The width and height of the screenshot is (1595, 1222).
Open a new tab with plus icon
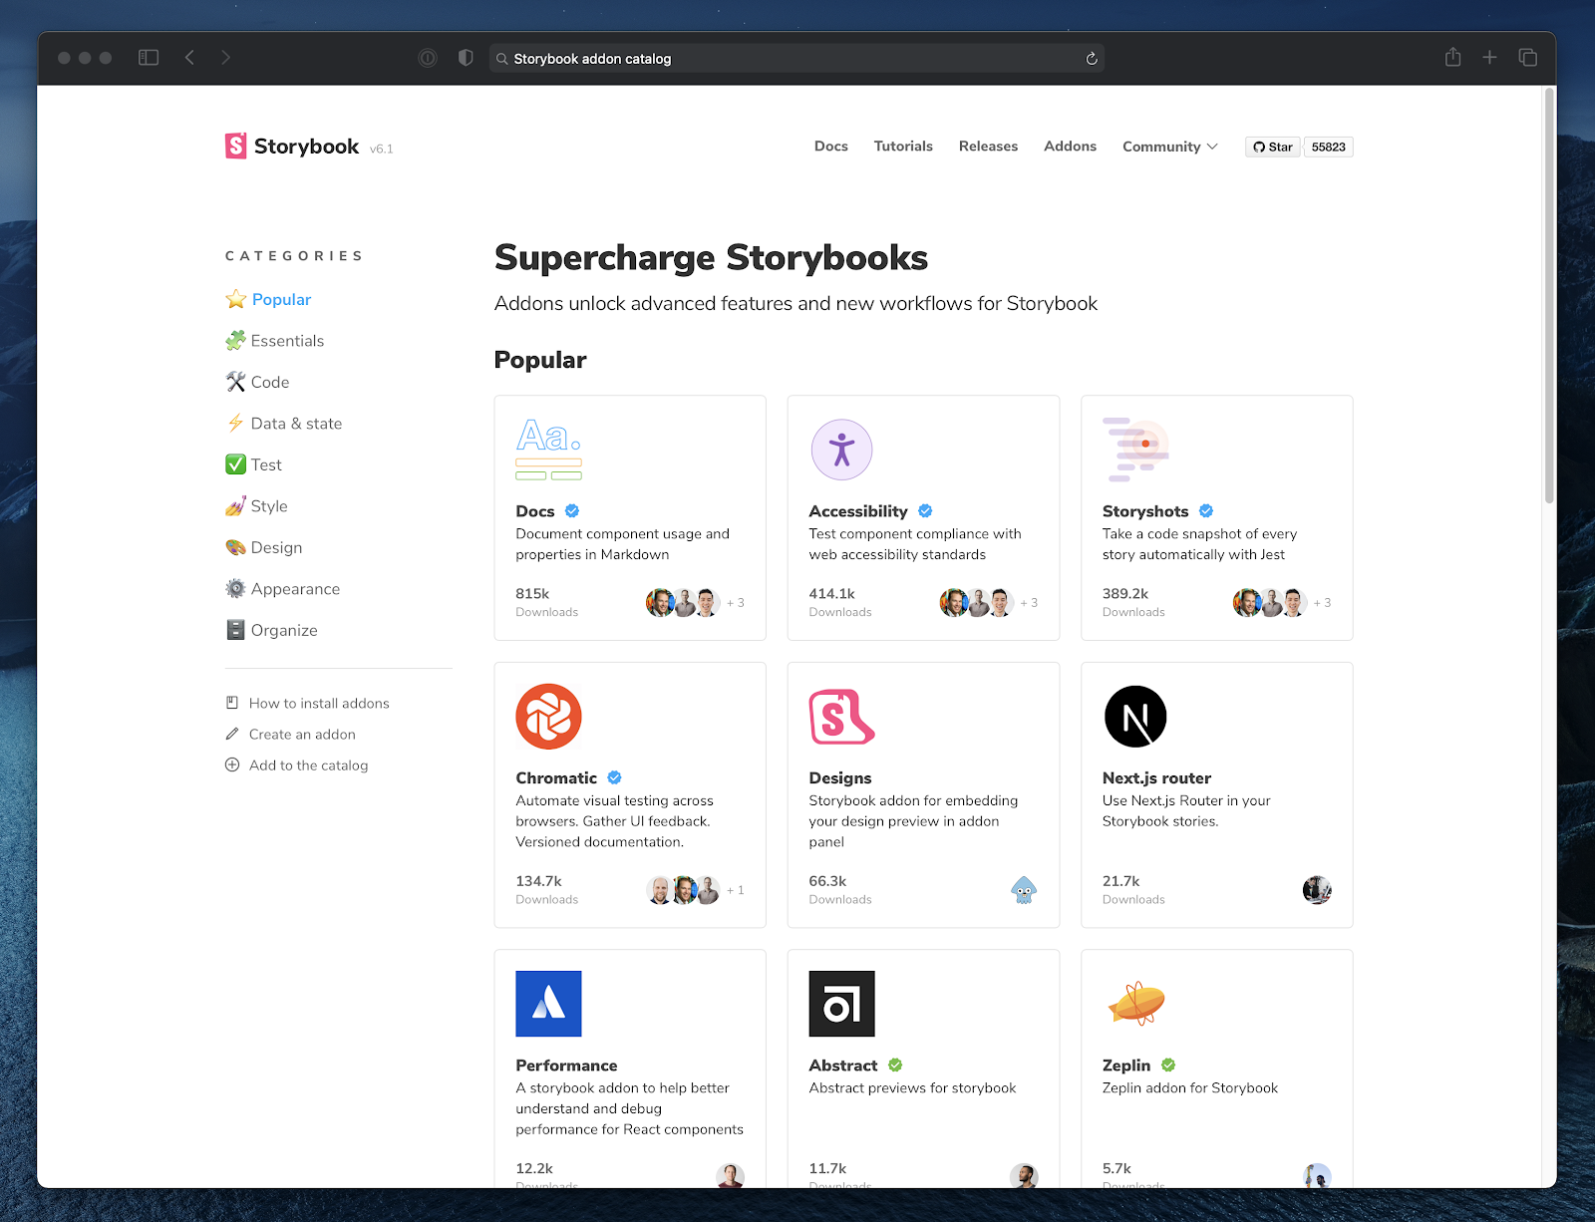[x=1489, y=58]
